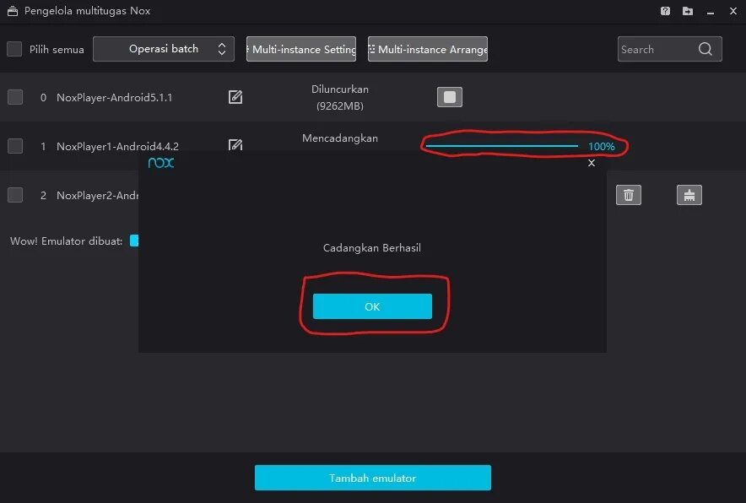The width and height of the screenshot is (746, 503).
Task: Tick the Pilih semua checkbox
Action: point(14,49)
